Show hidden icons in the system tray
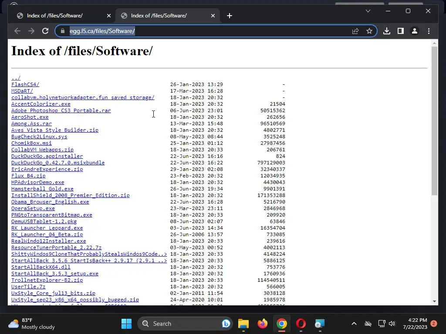The image size is (446, 334). (x=354, y=324)
